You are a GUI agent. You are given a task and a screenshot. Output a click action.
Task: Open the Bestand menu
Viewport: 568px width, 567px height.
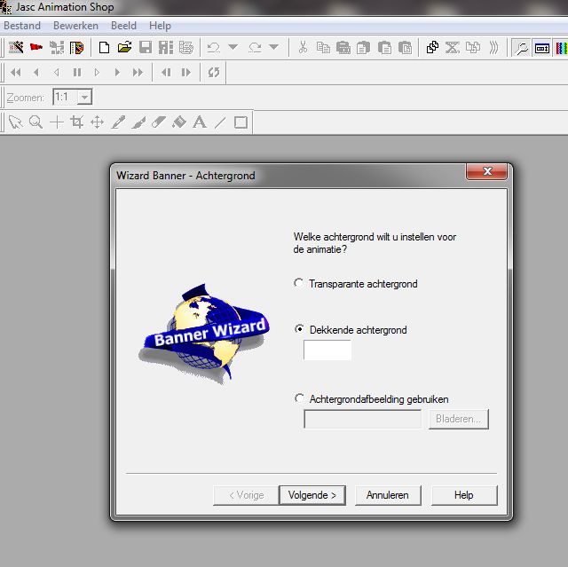tap(22, 26)
